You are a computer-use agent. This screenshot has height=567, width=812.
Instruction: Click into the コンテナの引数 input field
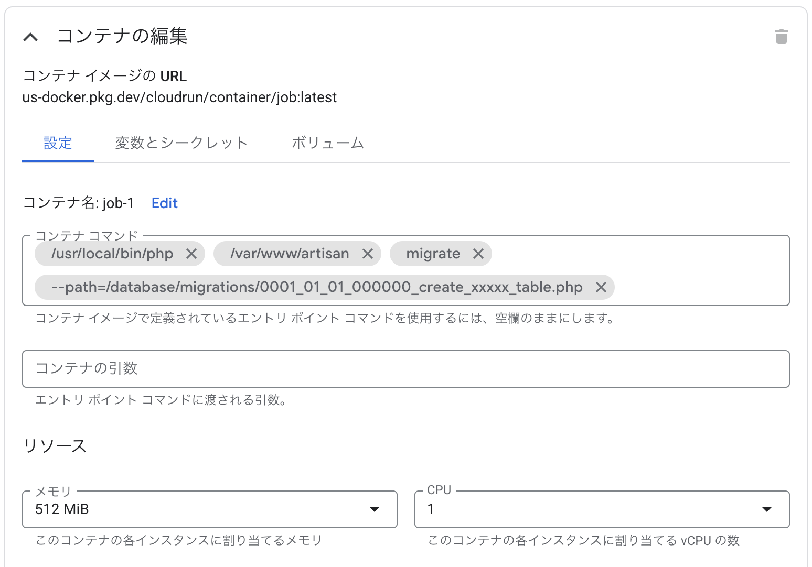point(405,369)
